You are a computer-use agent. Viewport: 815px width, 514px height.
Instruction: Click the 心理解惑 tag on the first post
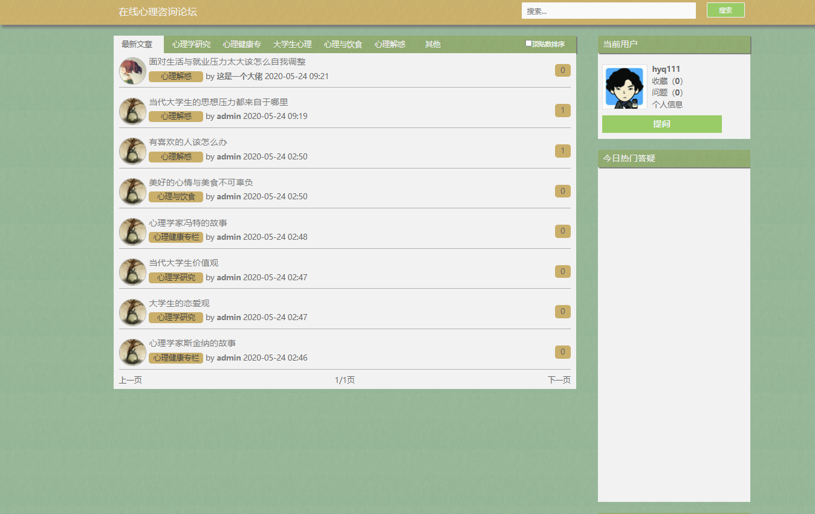point(175,76)
